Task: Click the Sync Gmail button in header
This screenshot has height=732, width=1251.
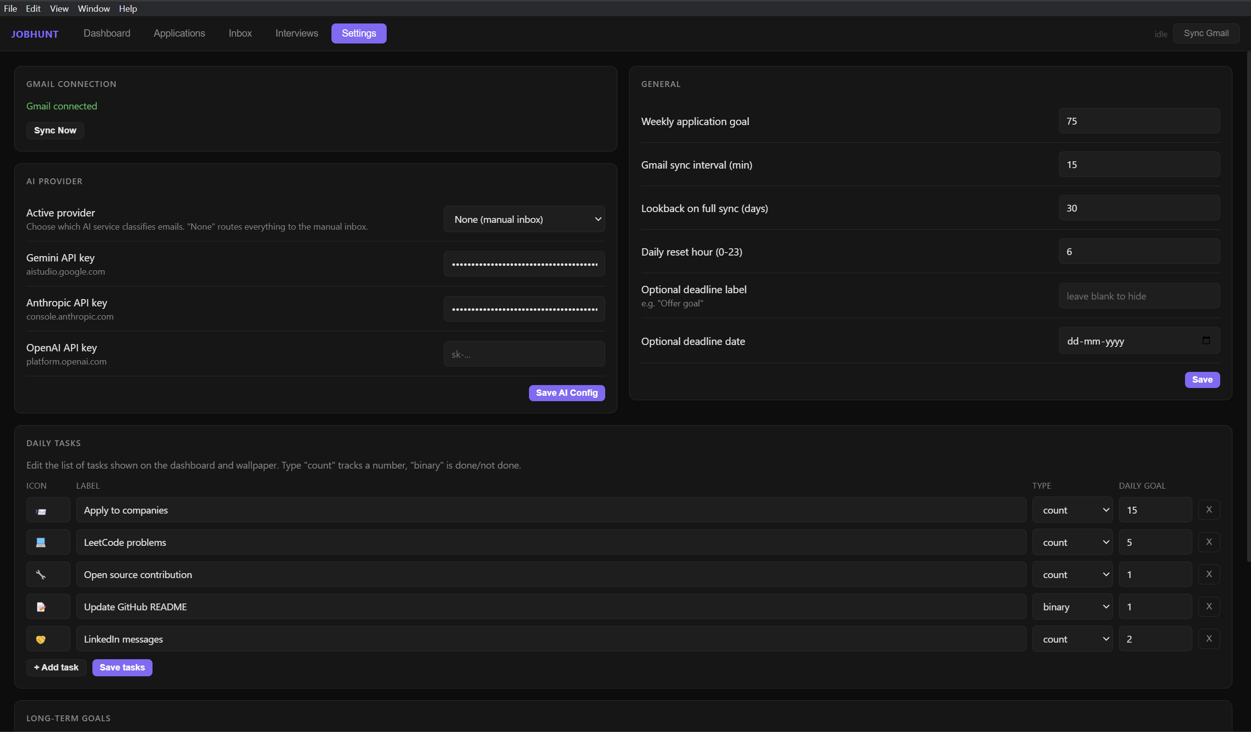Action: 1207,33
